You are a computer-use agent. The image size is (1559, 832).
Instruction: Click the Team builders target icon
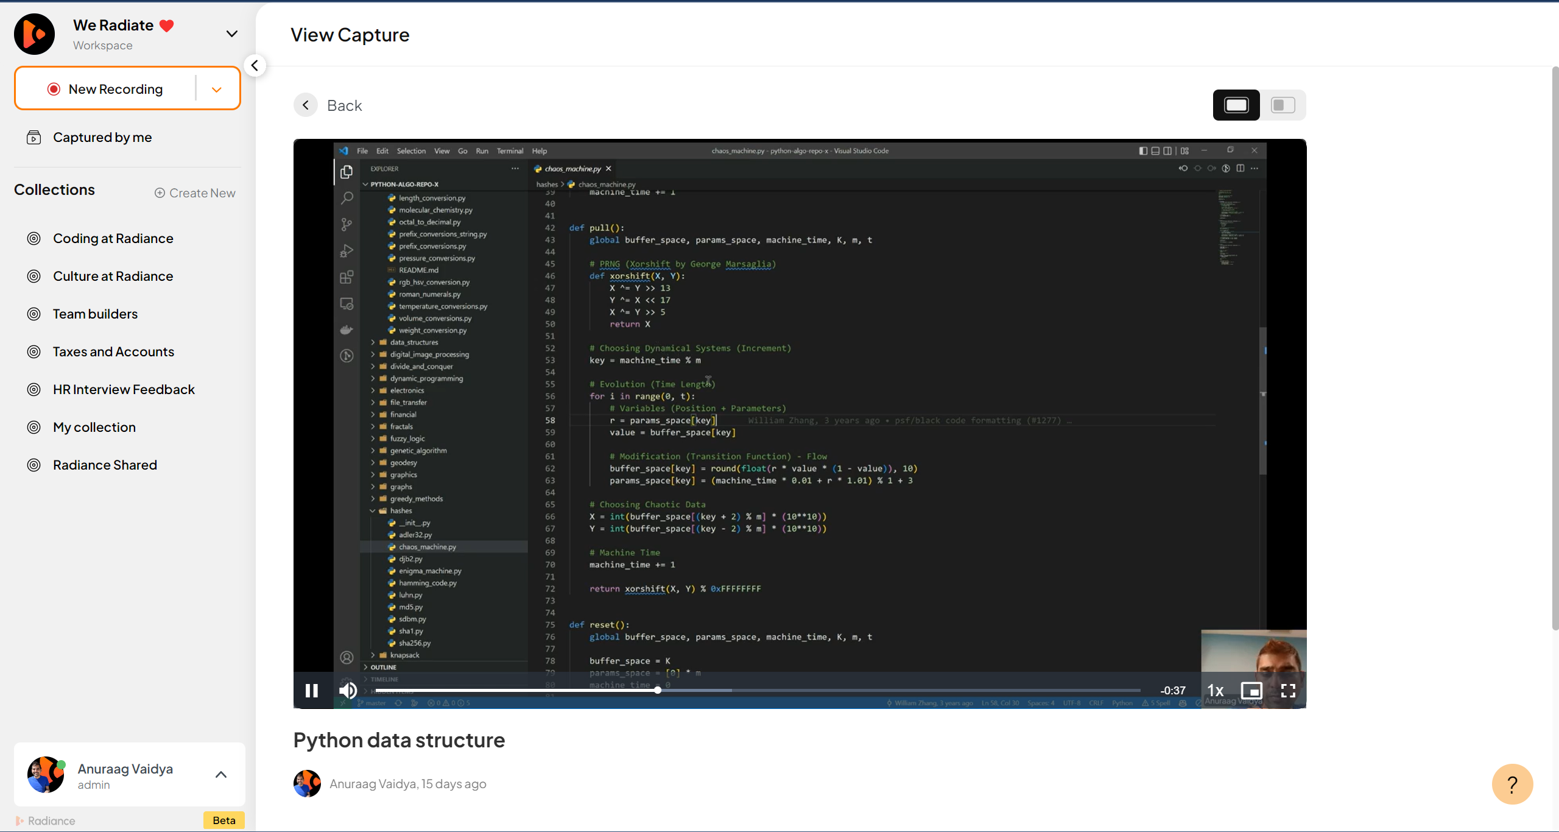point(34,314)
